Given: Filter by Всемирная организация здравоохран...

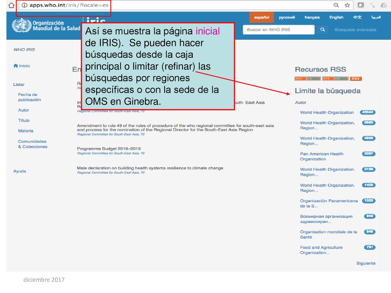Looking at the screenshot, I should (x=326, y=219).
